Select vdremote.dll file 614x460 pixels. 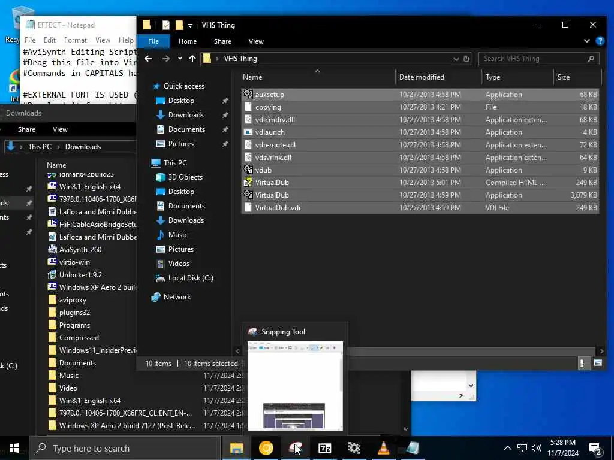click(420, 145)
